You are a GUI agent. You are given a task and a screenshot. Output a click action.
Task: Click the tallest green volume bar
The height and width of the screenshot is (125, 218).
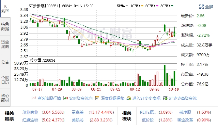point(164,75)
